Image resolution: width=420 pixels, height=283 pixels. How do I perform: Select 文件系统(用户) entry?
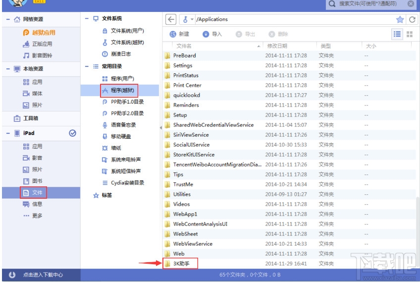click(123, 31)
